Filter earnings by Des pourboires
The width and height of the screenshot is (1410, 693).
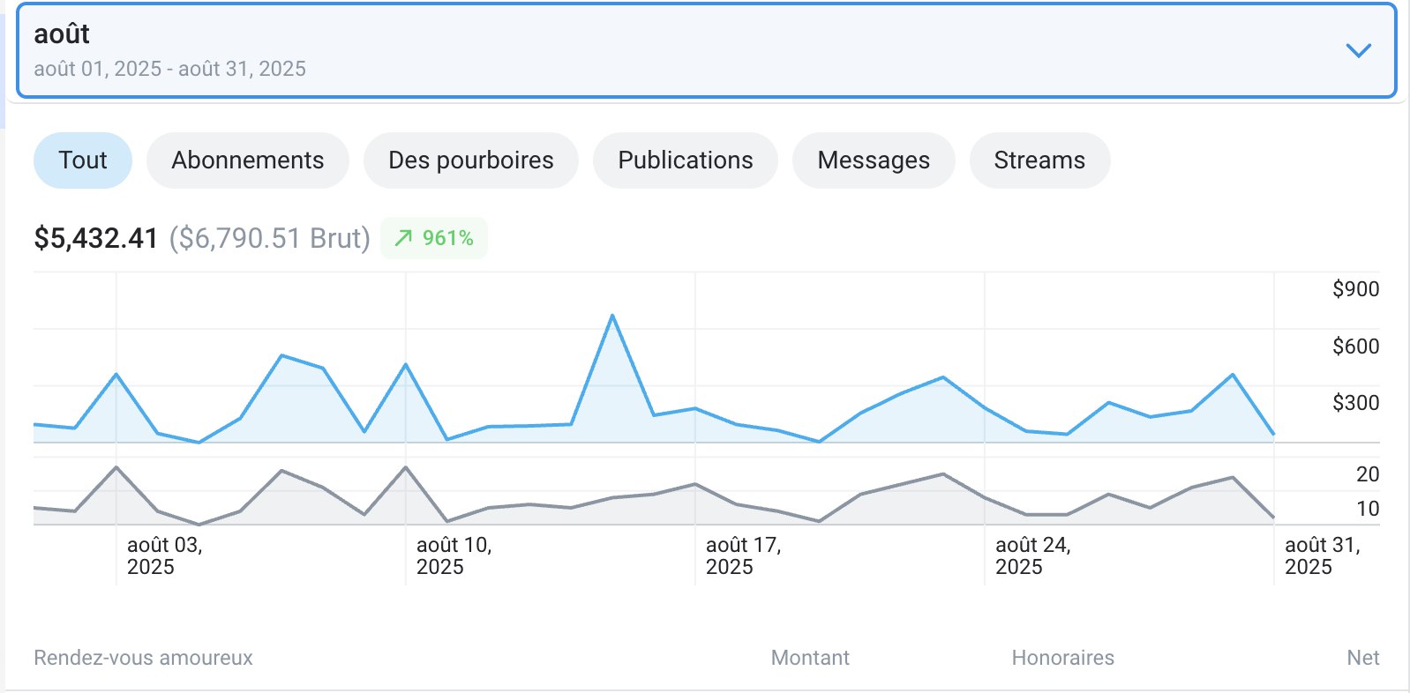click(x=470, y=160)
